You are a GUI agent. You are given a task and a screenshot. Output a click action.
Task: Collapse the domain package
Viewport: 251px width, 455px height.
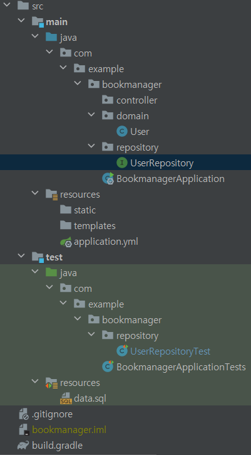click(91, 115)
